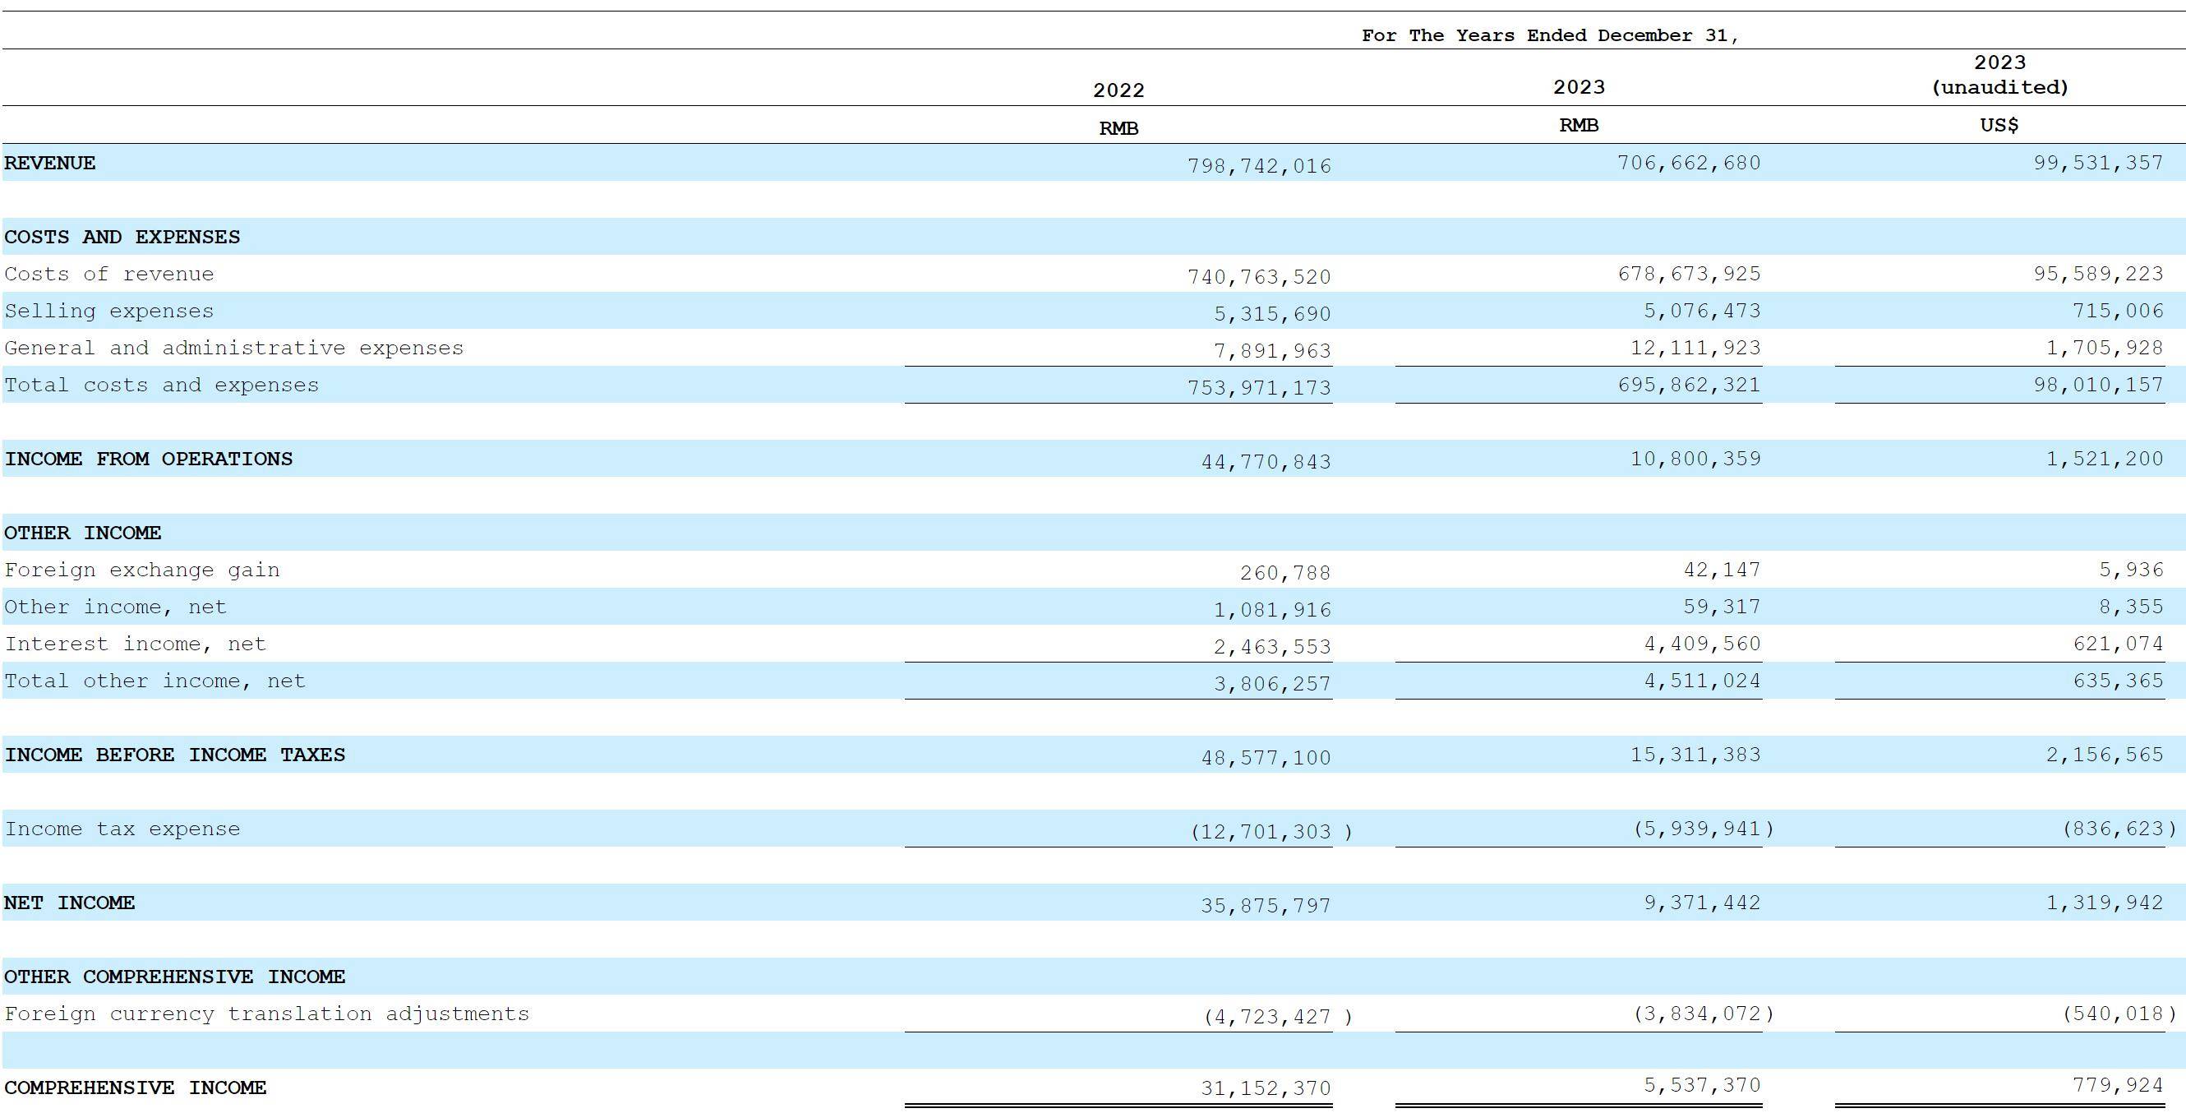Image resolution: width=2186 pixels, height=1113 pixels.
Task: Select net income value 35,875,797
Action: point(1266,907)
